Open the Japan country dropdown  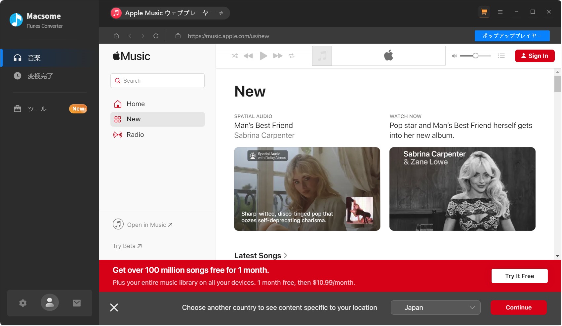(435, 307)
